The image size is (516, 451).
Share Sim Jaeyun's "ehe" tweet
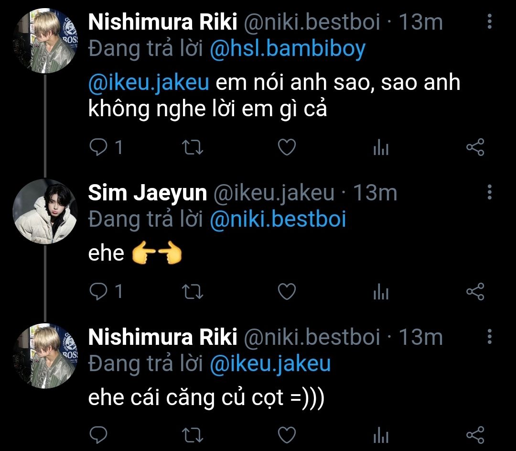(475, 291)
